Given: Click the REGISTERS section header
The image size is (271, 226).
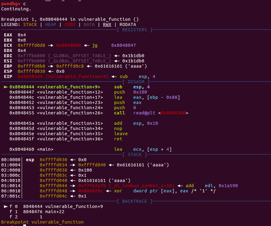Looking at the screenshot, I should click(x=135, y=30).
